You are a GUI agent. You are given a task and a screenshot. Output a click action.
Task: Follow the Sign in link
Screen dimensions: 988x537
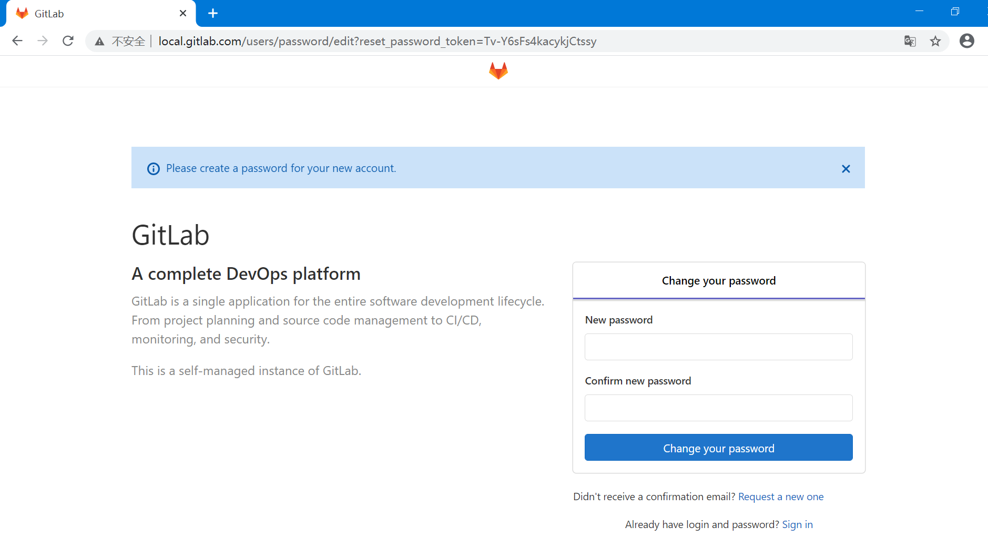point(797,525)
